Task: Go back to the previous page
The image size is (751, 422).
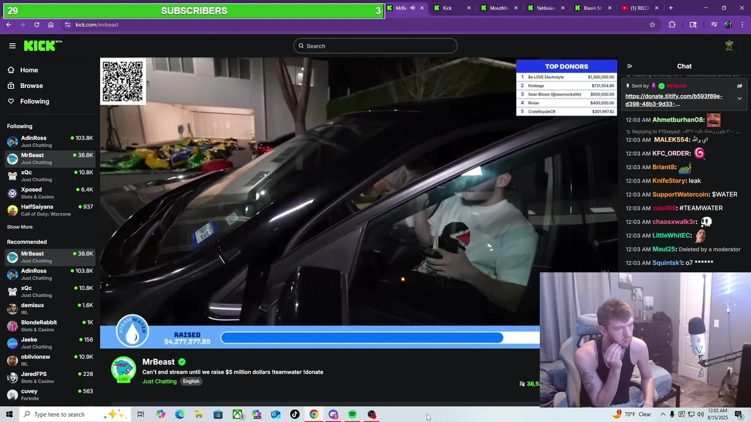Action: tap(9, 25)
